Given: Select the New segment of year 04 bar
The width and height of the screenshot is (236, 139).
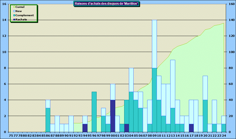Looking at the screenshot, I should (x=131, y=80).
